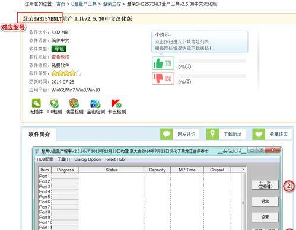296x230 pixels.
Task: Click the page title 慧荣SM3257ENLT量产工具
Action: click(x=77, y=19)
